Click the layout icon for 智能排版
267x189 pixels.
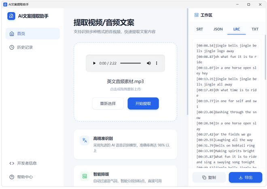point(85,176)
